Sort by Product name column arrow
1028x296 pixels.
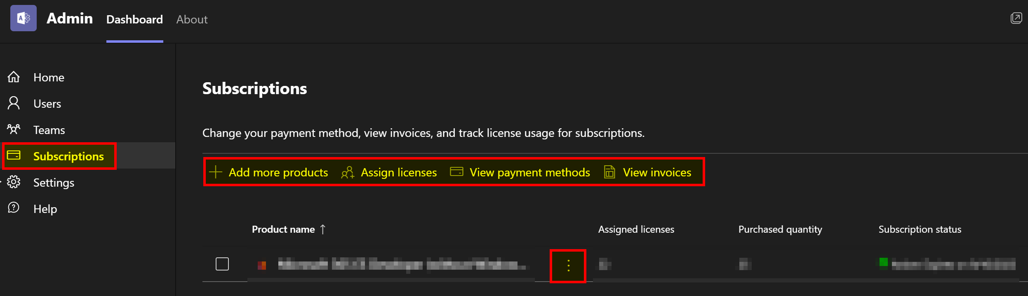pyautogui.click(x=323, y=229)
